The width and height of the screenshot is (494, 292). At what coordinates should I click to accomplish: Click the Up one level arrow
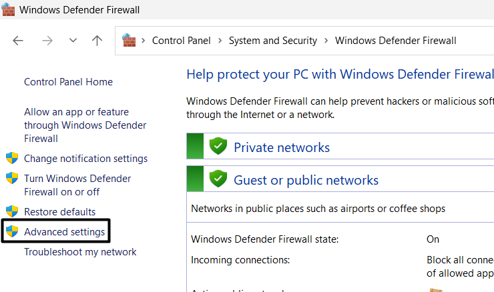[97, 41]
